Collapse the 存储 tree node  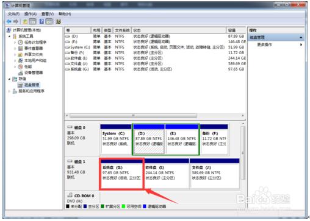(9, 79)
